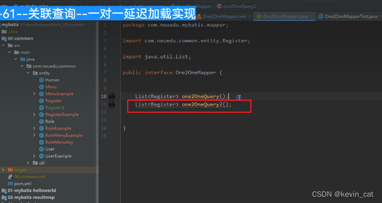Open pom.xml in the project tree
This screenshot has width=382, height=203.
(22, 184)
